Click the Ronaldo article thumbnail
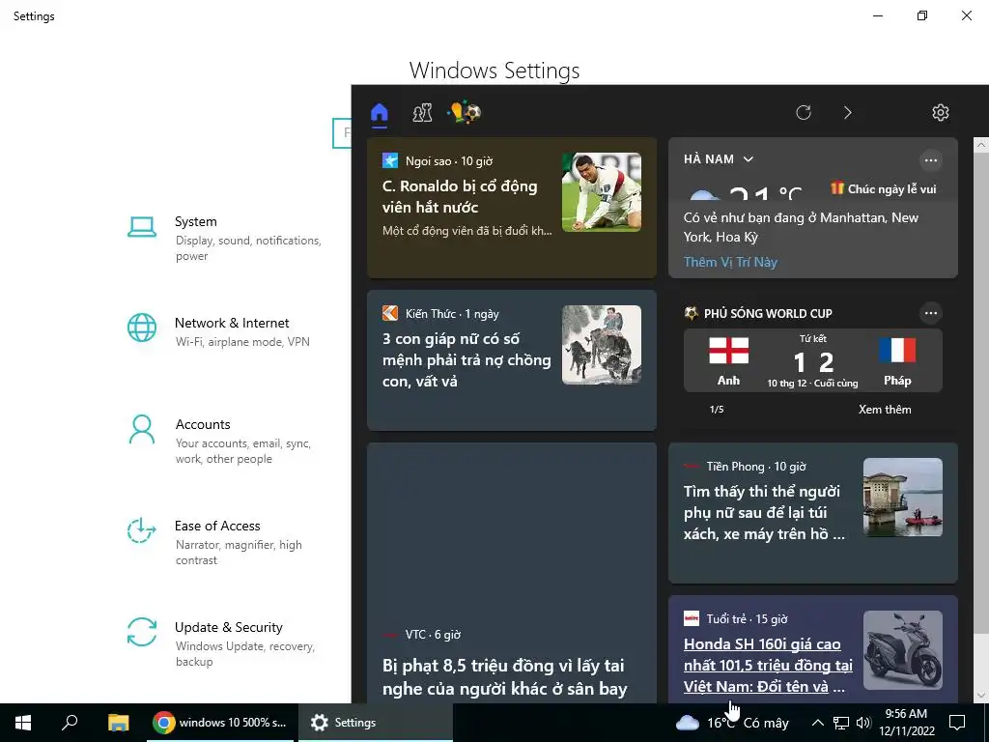 click(601, 192)
